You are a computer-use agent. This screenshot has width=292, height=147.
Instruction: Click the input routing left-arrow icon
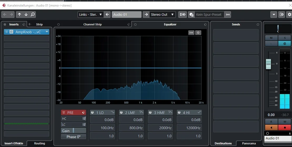(x=107, y=14)
